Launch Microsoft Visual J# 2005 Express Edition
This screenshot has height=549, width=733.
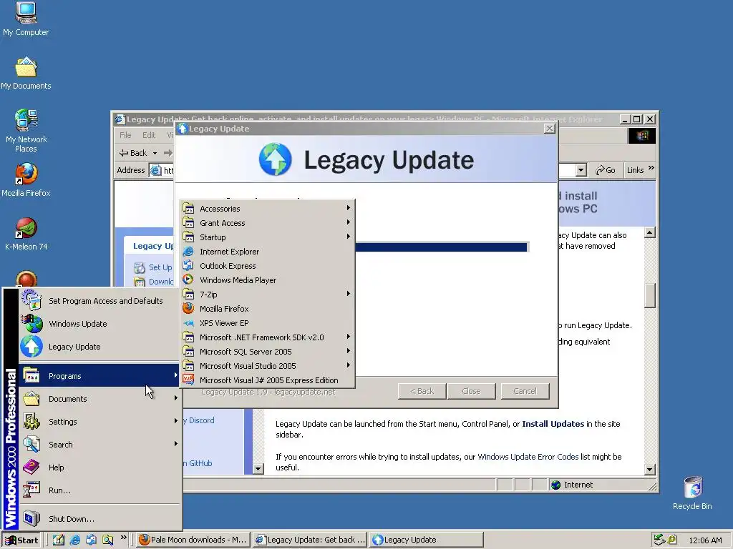click(x=268, y=380)
